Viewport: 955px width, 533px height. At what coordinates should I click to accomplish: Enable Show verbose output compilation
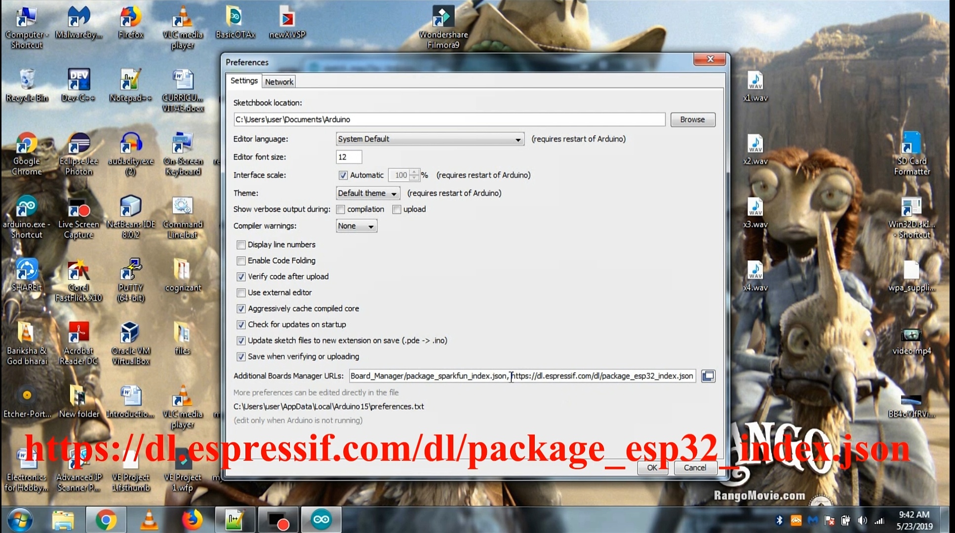342,208
